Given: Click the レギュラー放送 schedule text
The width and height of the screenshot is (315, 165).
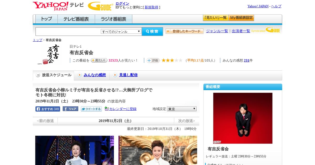Looking at the screenshot, I should (236, 156).
